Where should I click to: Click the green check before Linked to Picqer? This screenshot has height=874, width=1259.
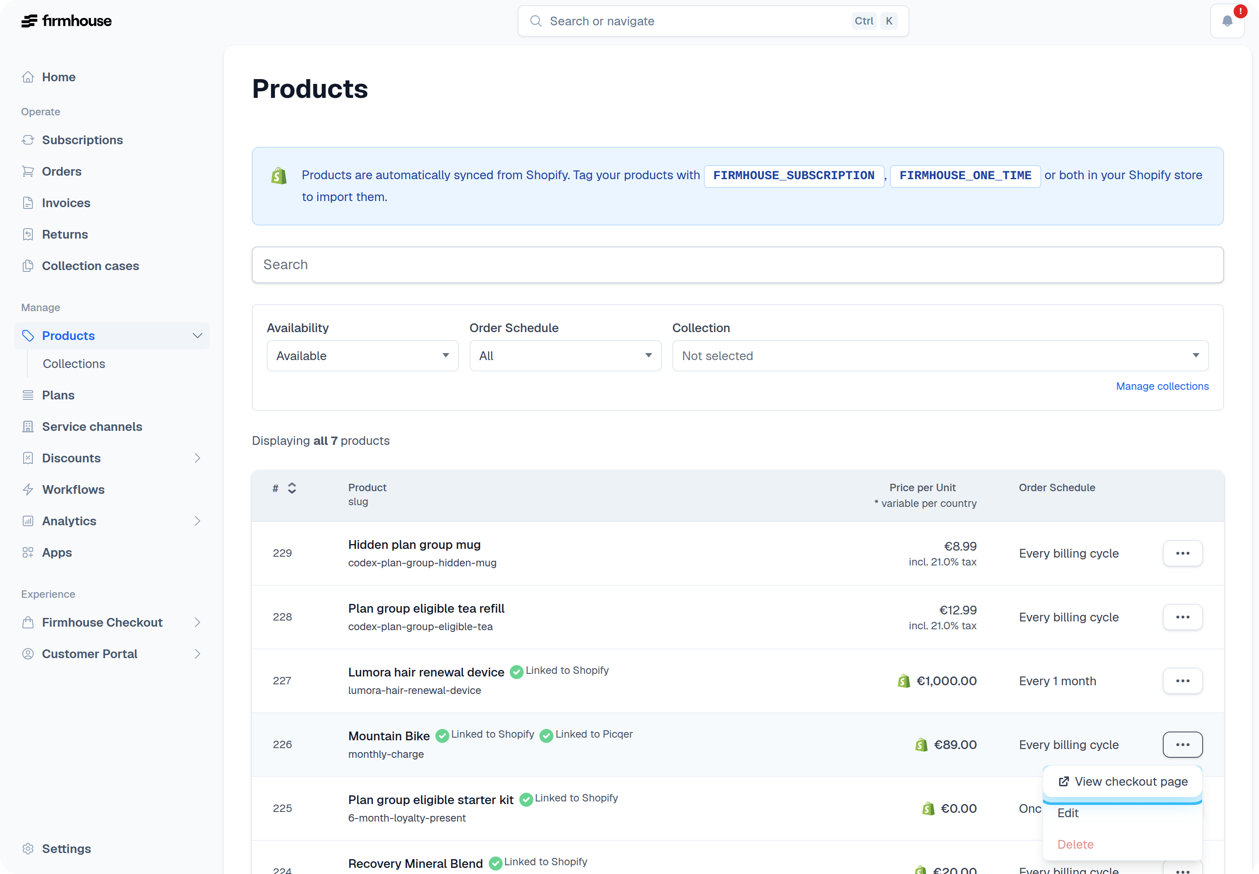click(x=546, y=735)
